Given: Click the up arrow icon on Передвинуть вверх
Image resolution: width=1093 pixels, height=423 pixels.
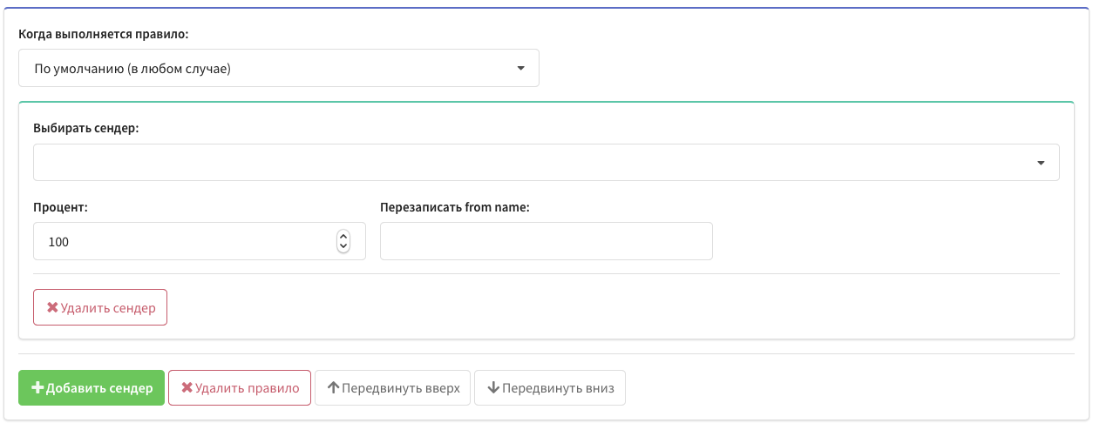Looking at the screenshot, I should click(x=333, y=388).
